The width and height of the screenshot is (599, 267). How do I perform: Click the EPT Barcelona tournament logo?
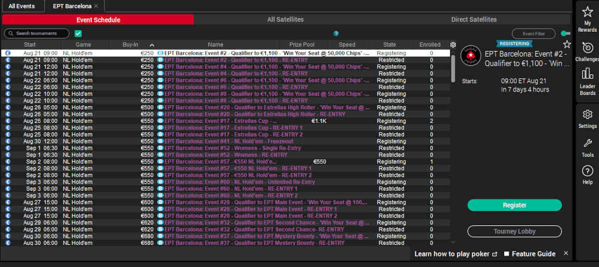pos(470,55)
